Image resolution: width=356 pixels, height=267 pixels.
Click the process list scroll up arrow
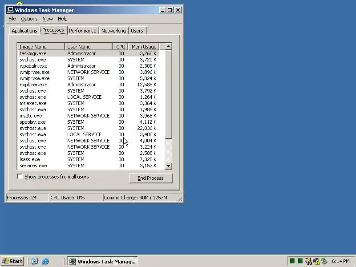(168, 47)
